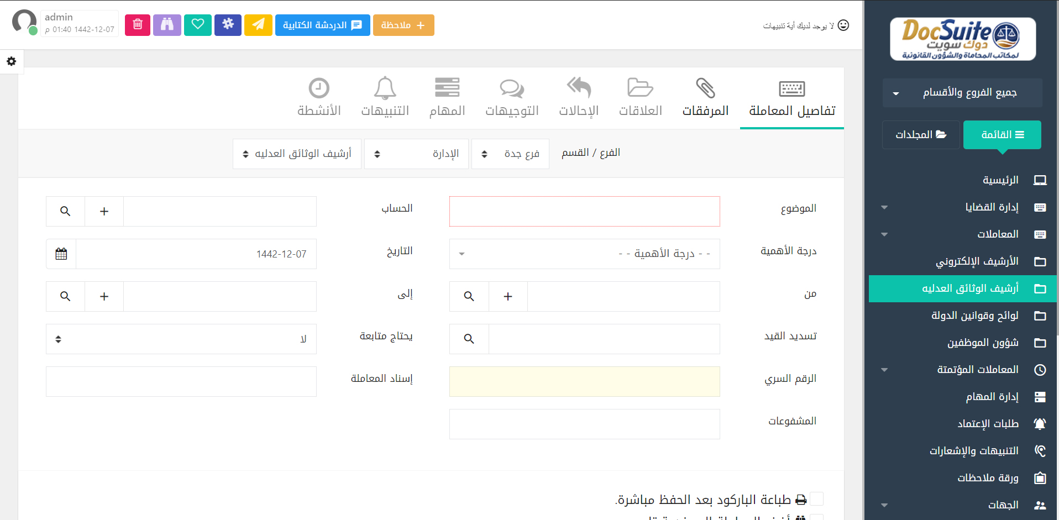Open المجلدات folders view button
This screenshot has width=1059, height=520.
[x=920, y=135]
